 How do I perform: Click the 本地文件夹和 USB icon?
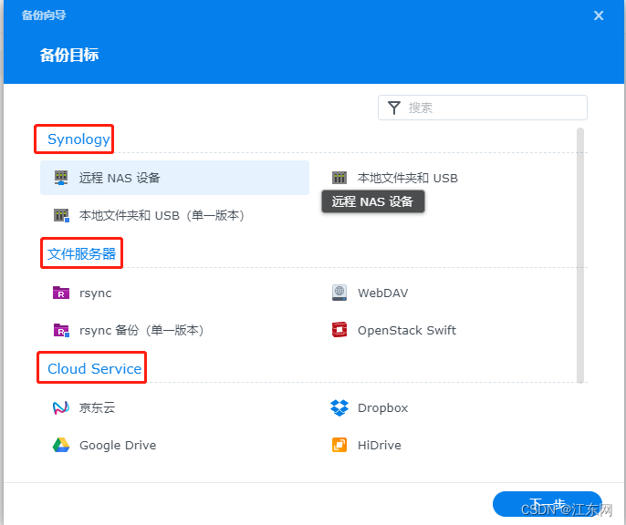pos(339,178)
